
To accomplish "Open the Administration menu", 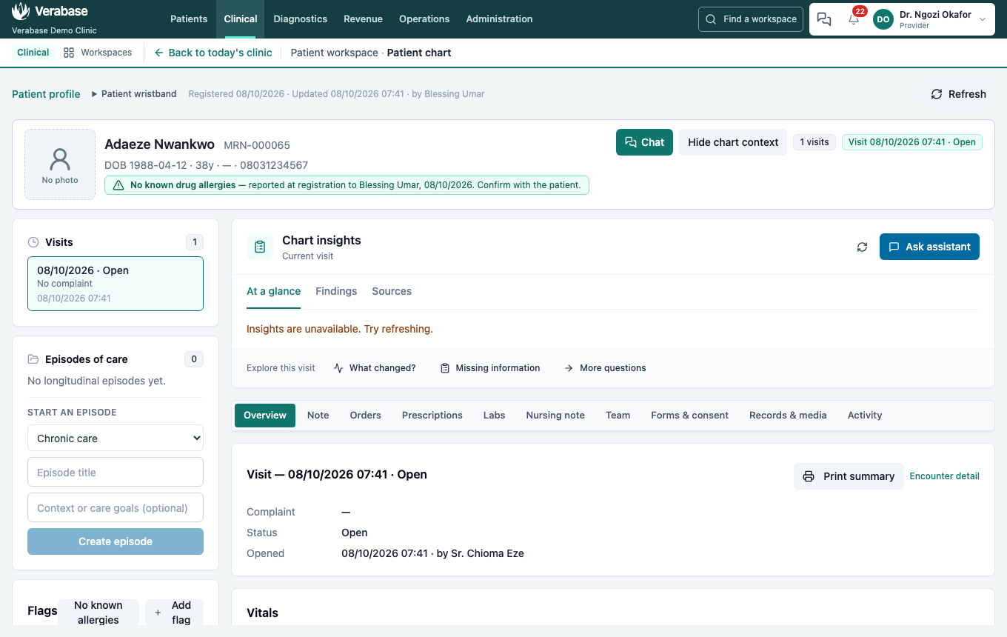I will (x=500, y=19).
